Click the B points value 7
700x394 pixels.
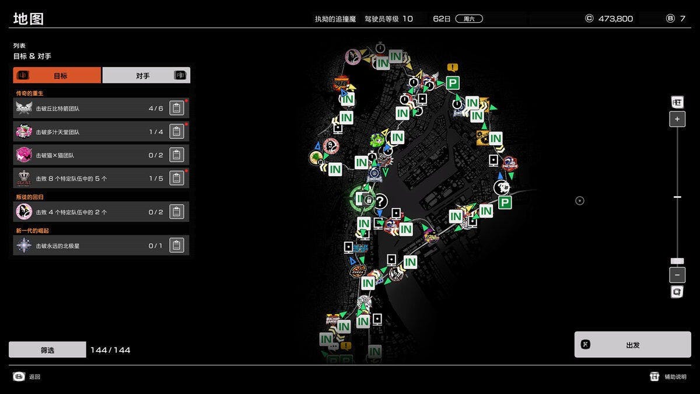coord(682,19)
